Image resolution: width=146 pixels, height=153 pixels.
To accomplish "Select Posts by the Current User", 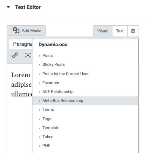I will click(85, 74).
